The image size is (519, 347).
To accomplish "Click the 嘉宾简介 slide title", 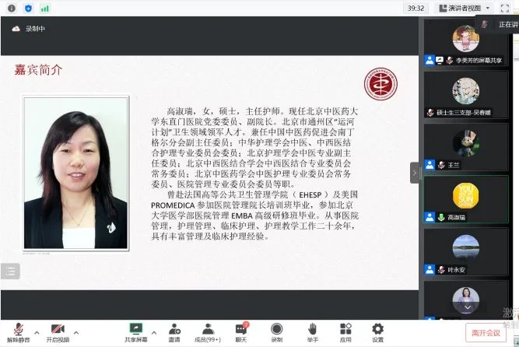I will point(38,70).
